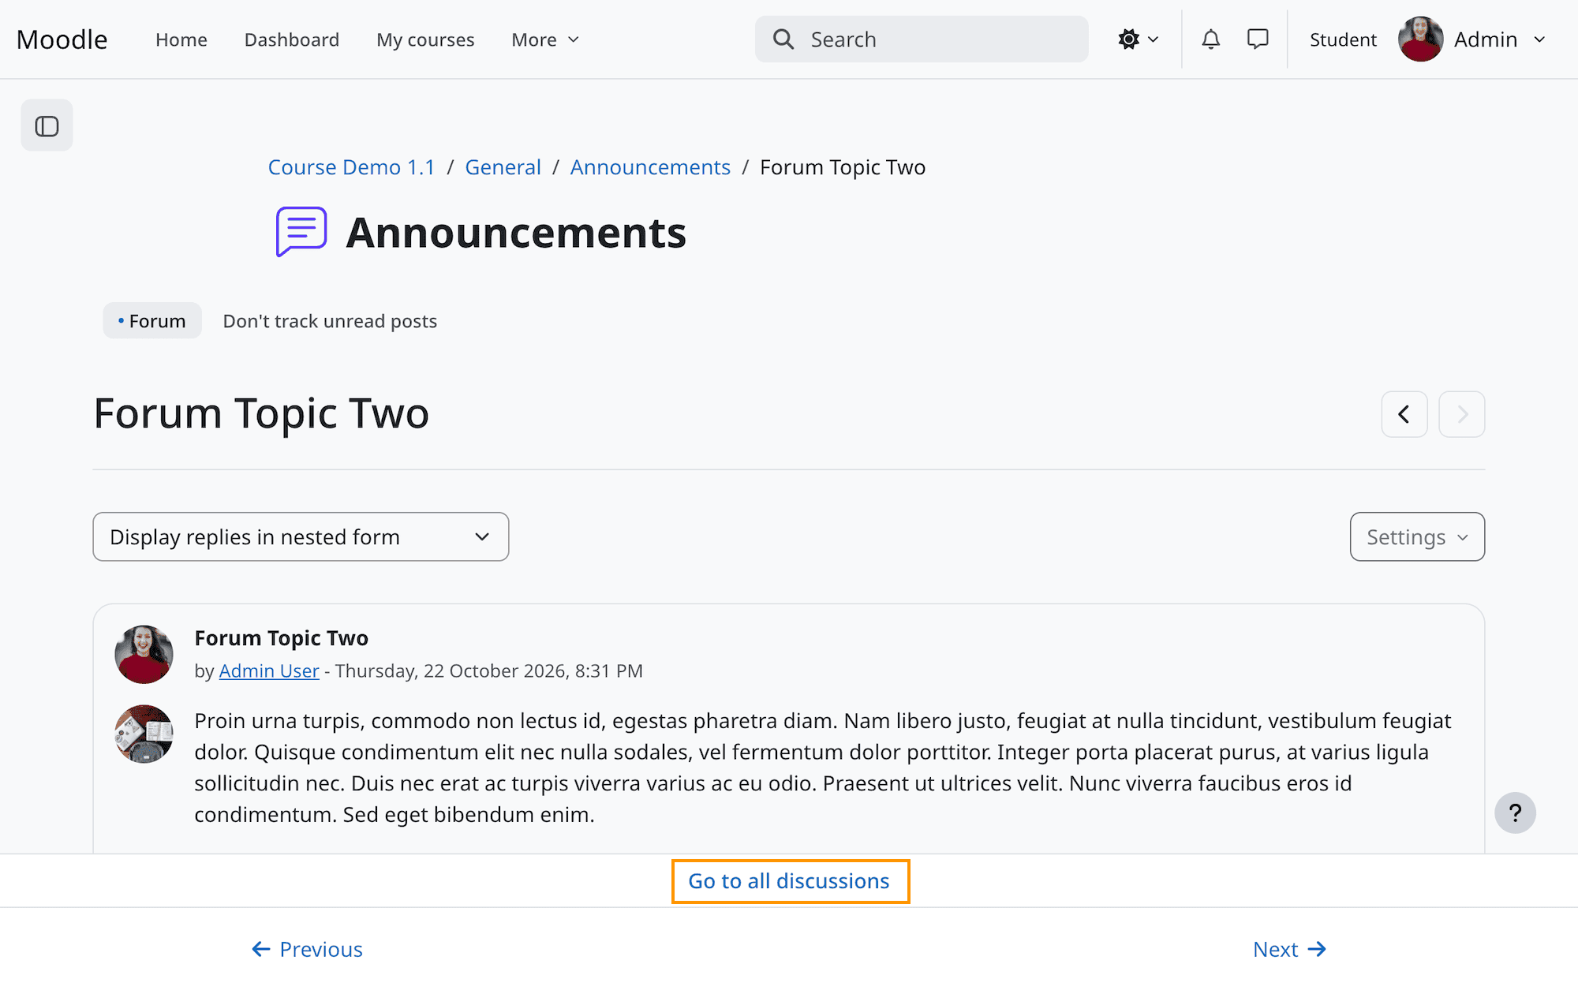The height and width of the screenshot is (990, 1578).
Task: Open the theme mode sun icon menu
Action: [x=1138, y=39]
